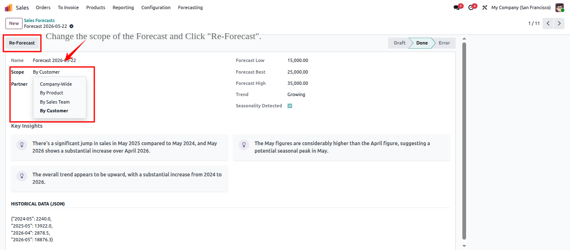This screenshot has width=570, height=250.
Task: Click Forecast Best value 25,000.00
Action: [298, 72]
